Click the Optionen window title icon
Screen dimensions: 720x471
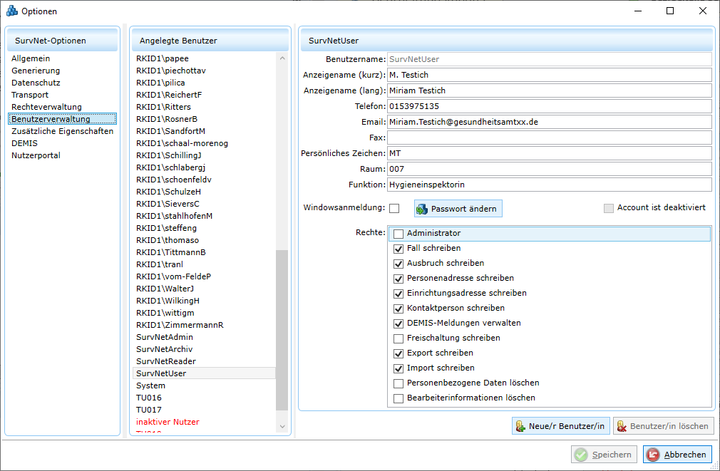pyautogui.click(x=11, y=11)
